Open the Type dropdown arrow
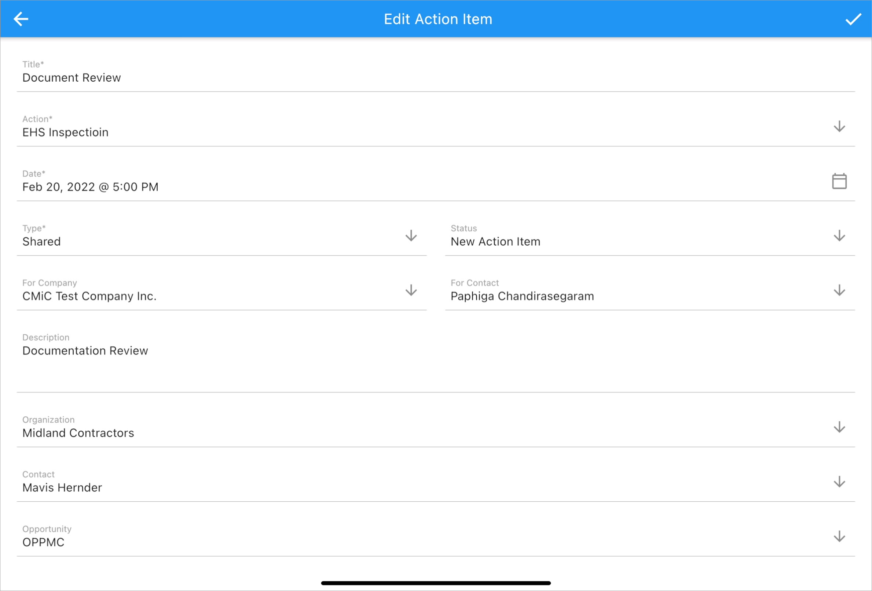Image resolution: width=872 pixels, height=591 pixels. pyautogui.click(x=411, y=236)
